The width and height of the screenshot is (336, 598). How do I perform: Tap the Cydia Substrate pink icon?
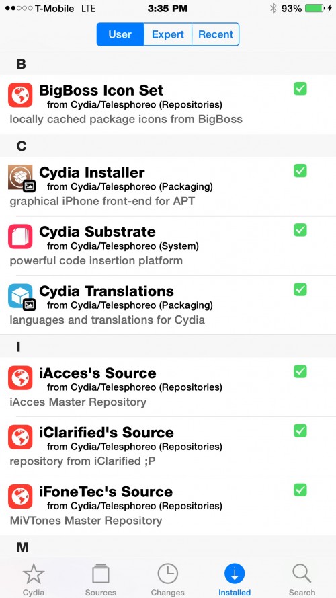(x=20, y=236)
